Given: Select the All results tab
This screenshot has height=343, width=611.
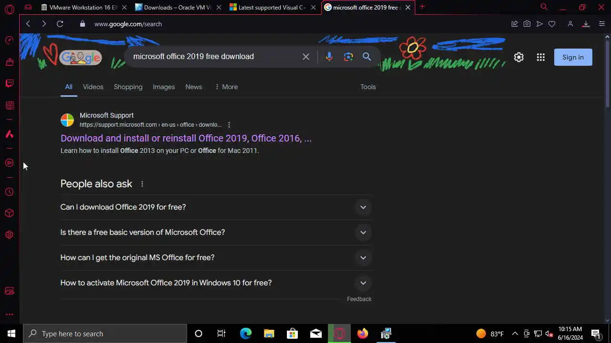Looking at the screenshot, I should coord(69,87).
